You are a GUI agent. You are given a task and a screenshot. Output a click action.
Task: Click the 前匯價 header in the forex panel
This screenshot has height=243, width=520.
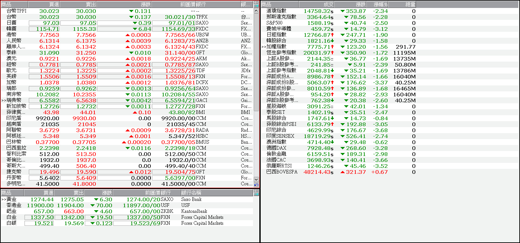[173, 4]
